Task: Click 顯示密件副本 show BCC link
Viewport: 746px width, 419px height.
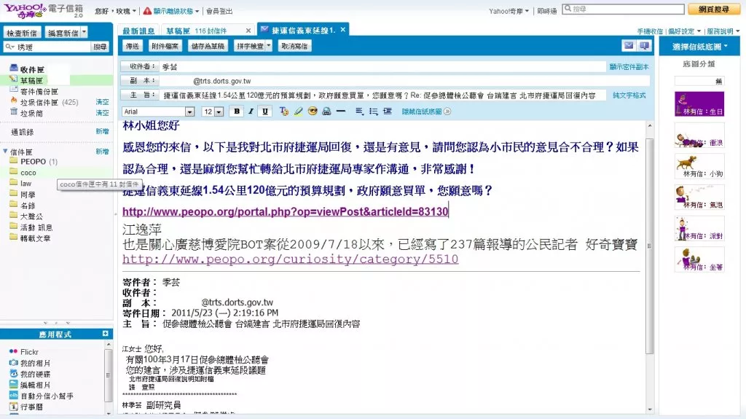Action: tap(629, 66)
